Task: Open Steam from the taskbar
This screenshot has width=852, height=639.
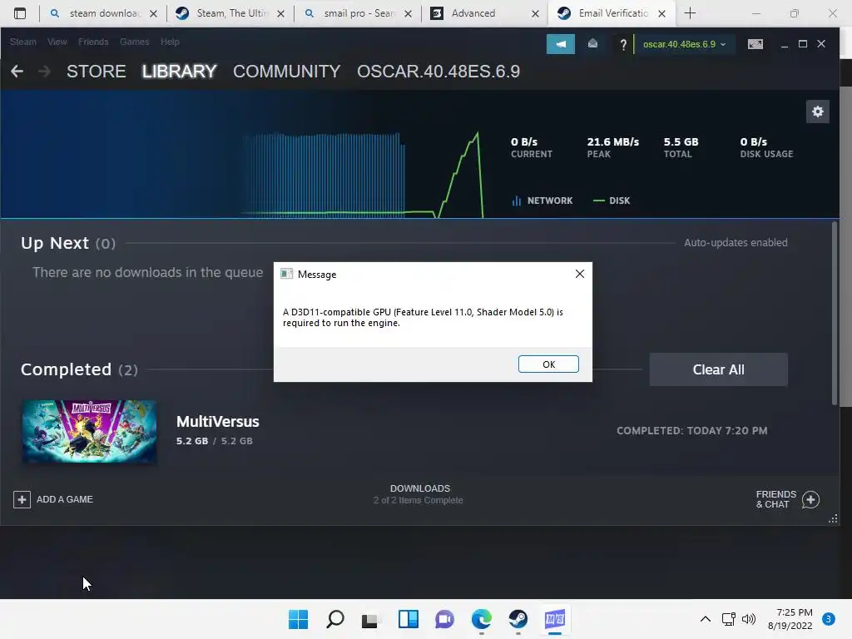Action: click(x=518, y=619)
